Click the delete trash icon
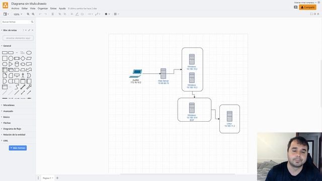This screenshot has height=181, width=322. [x=52, y=14]
